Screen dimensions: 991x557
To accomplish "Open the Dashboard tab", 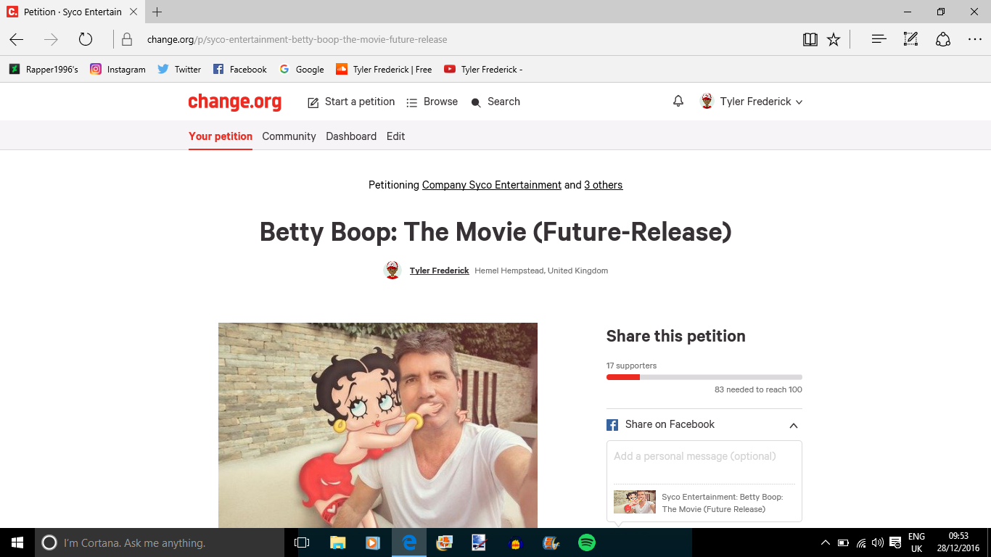I will (351, 136).
